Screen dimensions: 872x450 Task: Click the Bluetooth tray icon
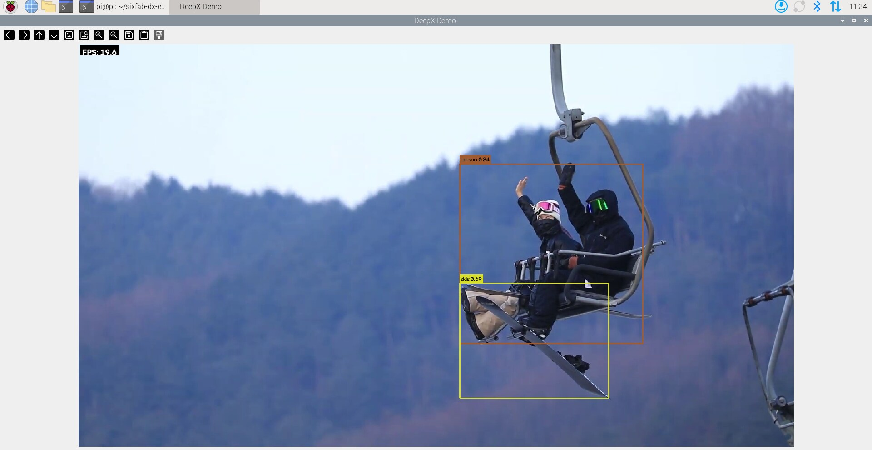click(x=817, y=6)
